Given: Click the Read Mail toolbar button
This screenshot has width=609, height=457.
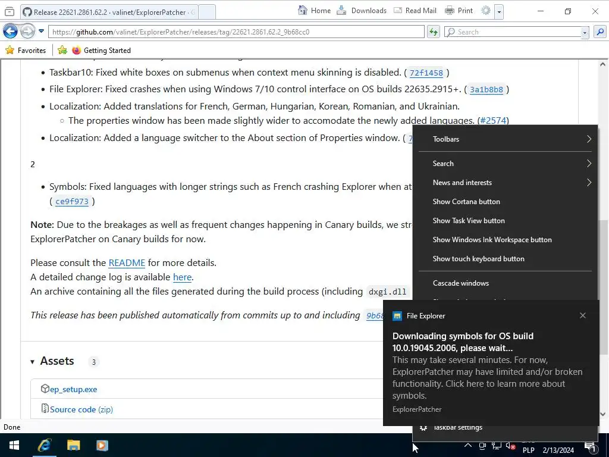Looking at the screenshot, I should pos(415,11).
